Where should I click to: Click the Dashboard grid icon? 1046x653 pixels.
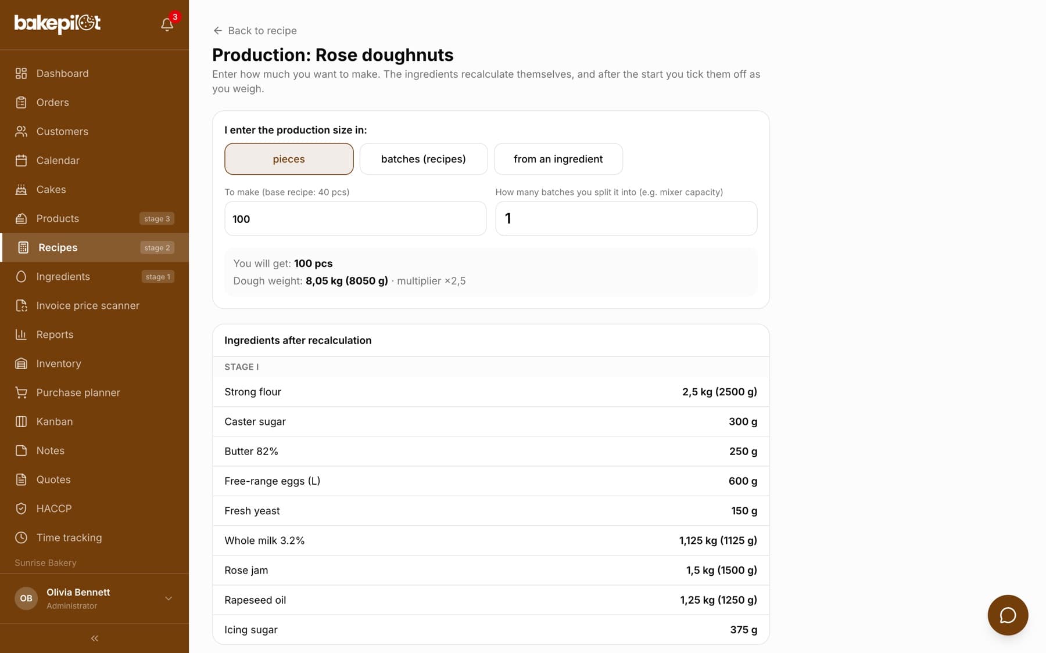coord(21,73)
